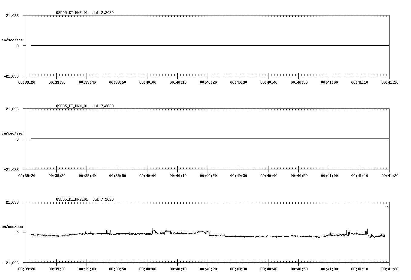Click the -21.096 lower limit on HNZ plot
Image resolution: width=411 pixels, height=280 pixels.
[11, 263]
